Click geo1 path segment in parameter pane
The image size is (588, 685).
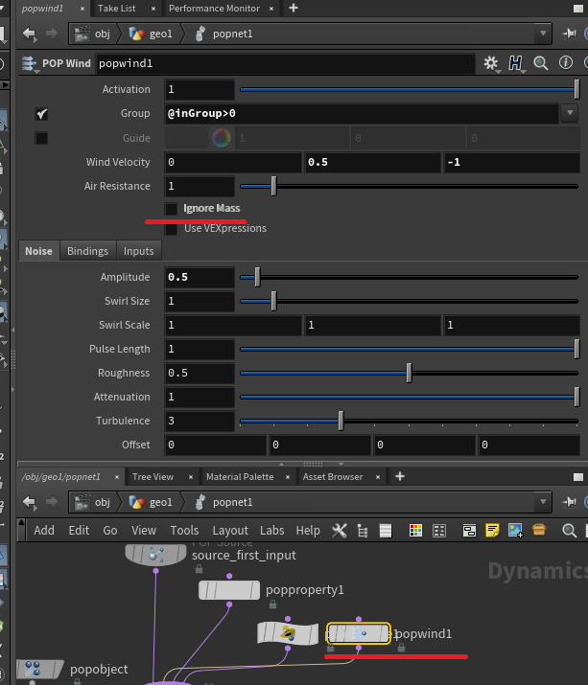pos(151,34)
